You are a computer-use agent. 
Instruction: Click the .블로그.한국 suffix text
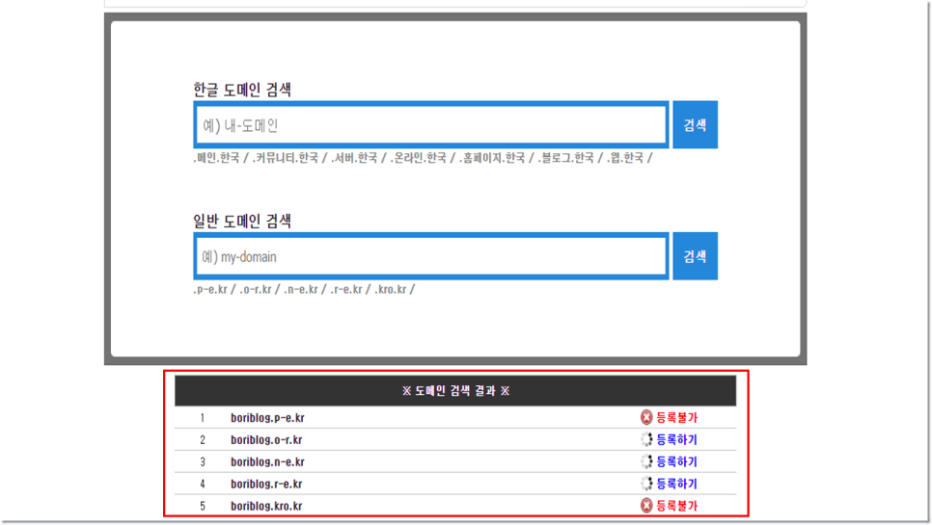tap(565, 157)
